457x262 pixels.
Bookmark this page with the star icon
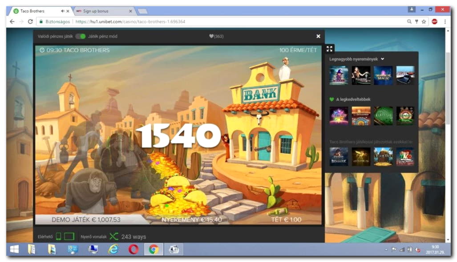click(424, 21)
